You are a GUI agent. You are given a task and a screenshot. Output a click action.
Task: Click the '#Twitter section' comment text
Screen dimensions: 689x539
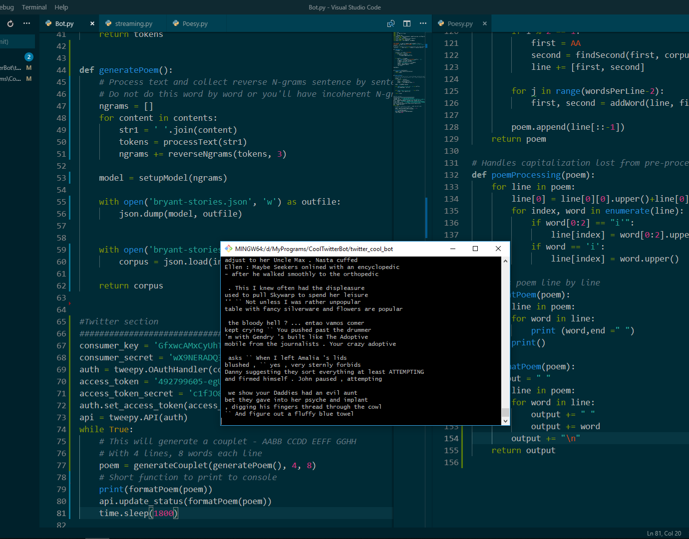coord(119,321)
